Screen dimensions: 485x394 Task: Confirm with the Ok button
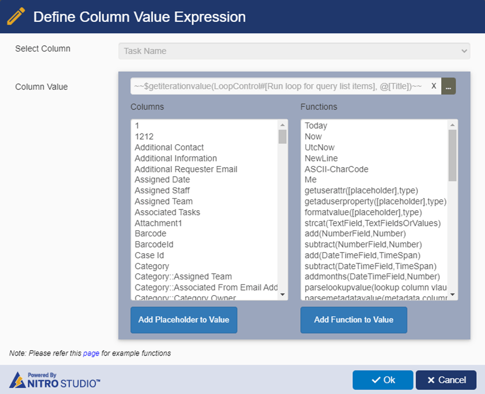(383, 380)
